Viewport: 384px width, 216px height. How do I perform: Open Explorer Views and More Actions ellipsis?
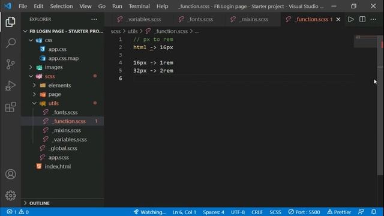click(x=94, y=19)
